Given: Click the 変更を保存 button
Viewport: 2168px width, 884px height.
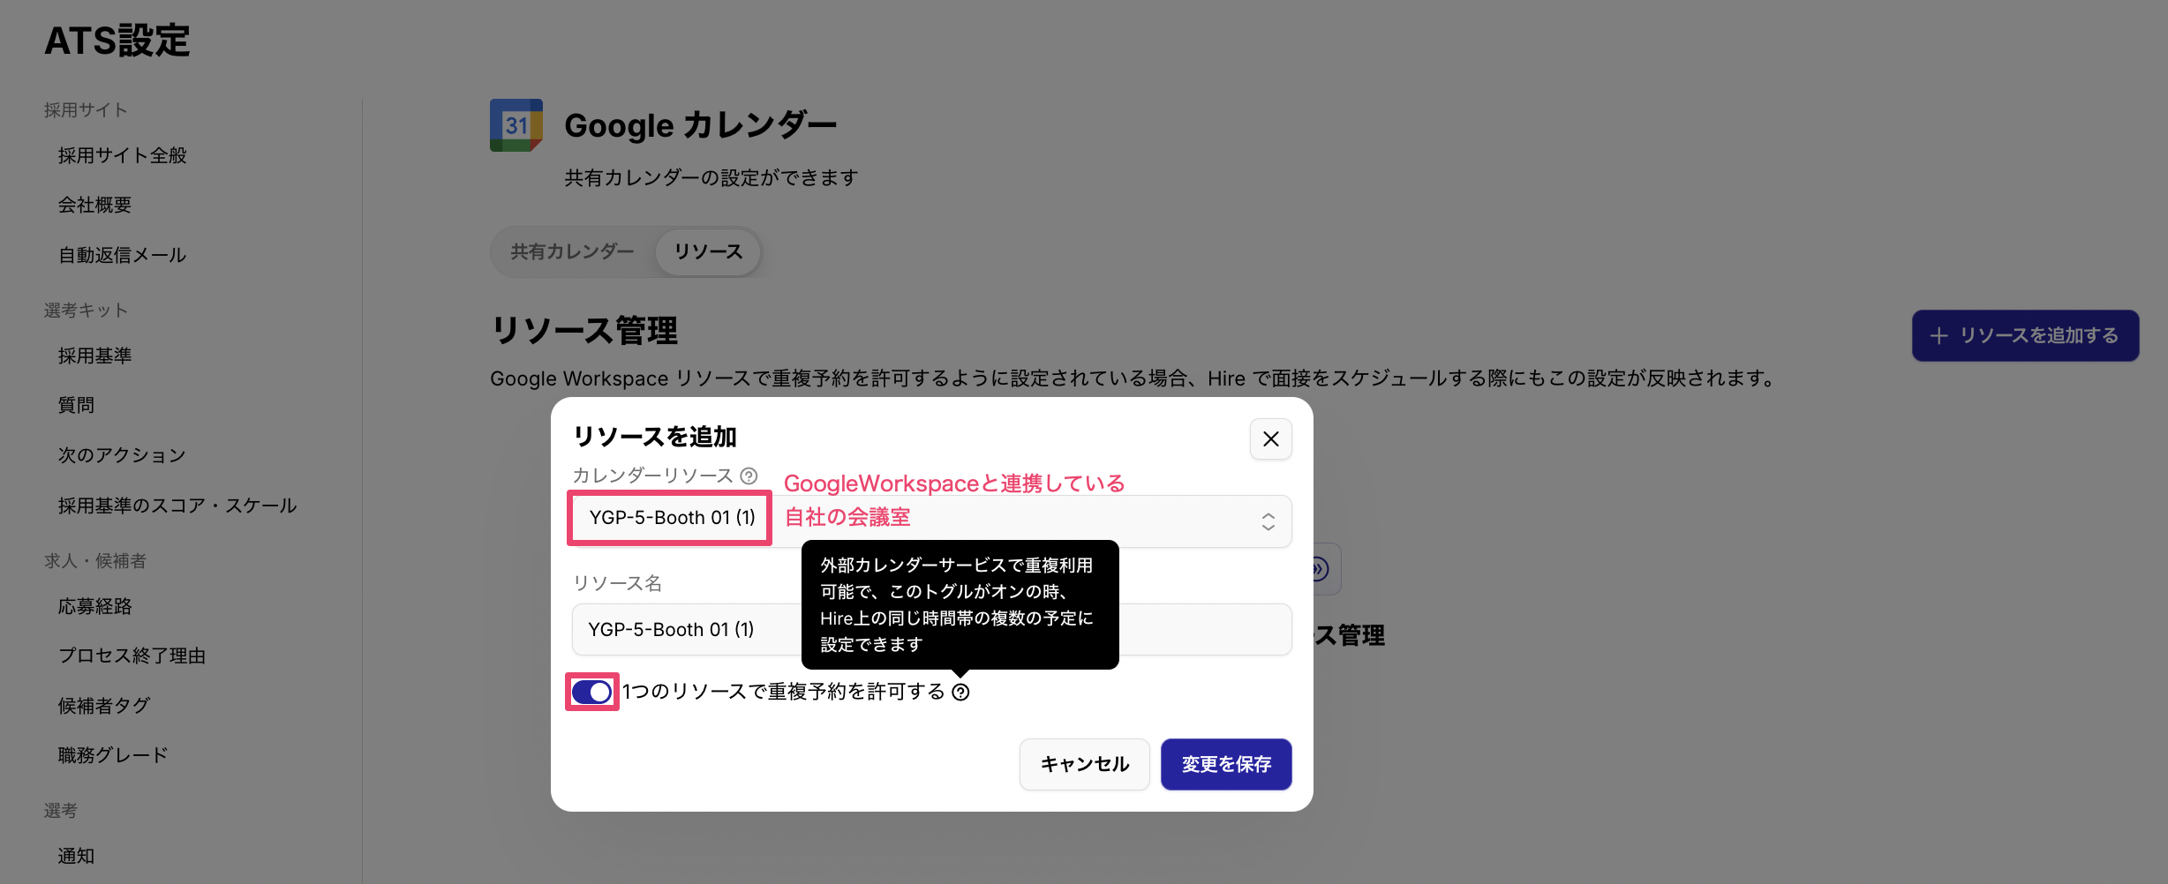Looking at the screenshot, I should click(1225, 764).
